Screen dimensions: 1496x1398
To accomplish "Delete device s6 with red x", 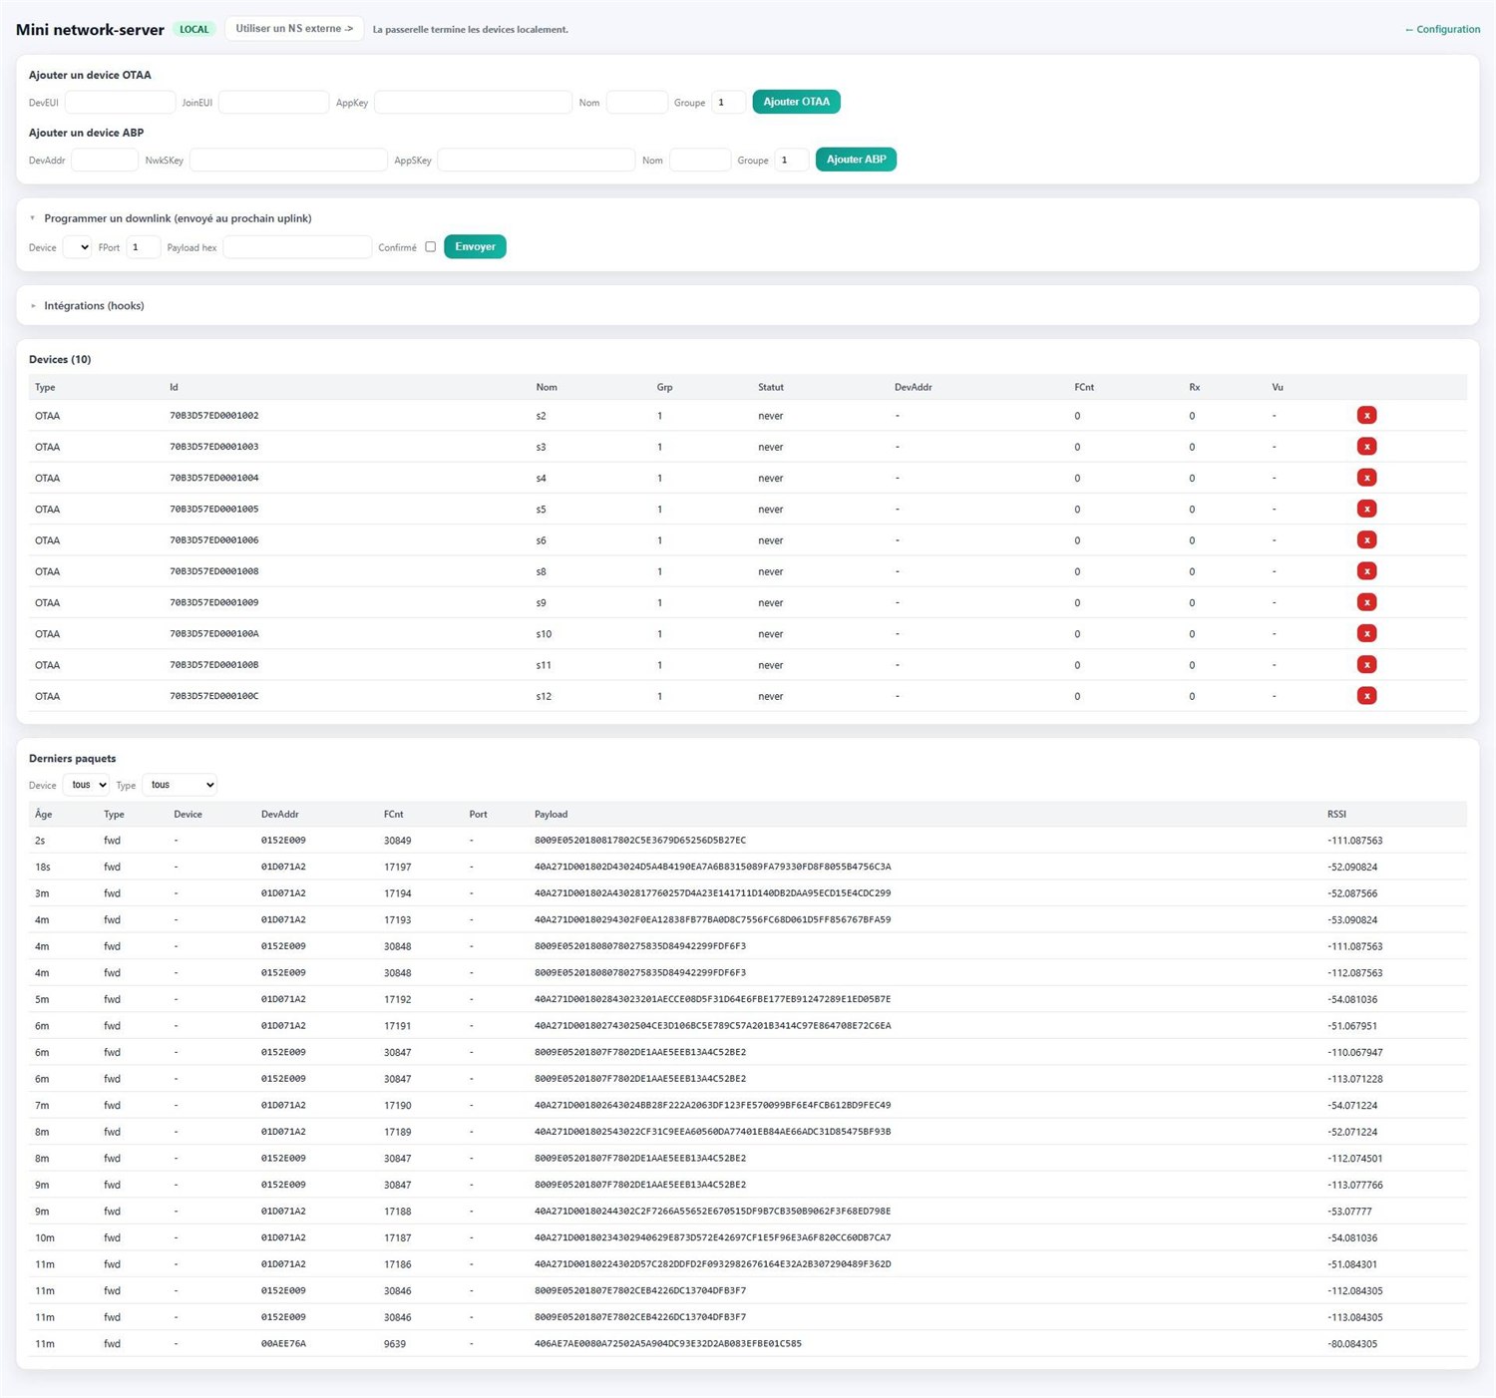I will tap(1366, 539).
